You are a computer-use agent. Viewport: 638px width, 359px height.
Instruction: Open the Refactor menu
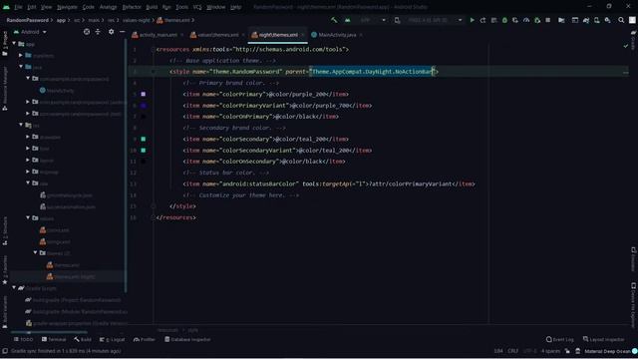(x=132, y=7)
